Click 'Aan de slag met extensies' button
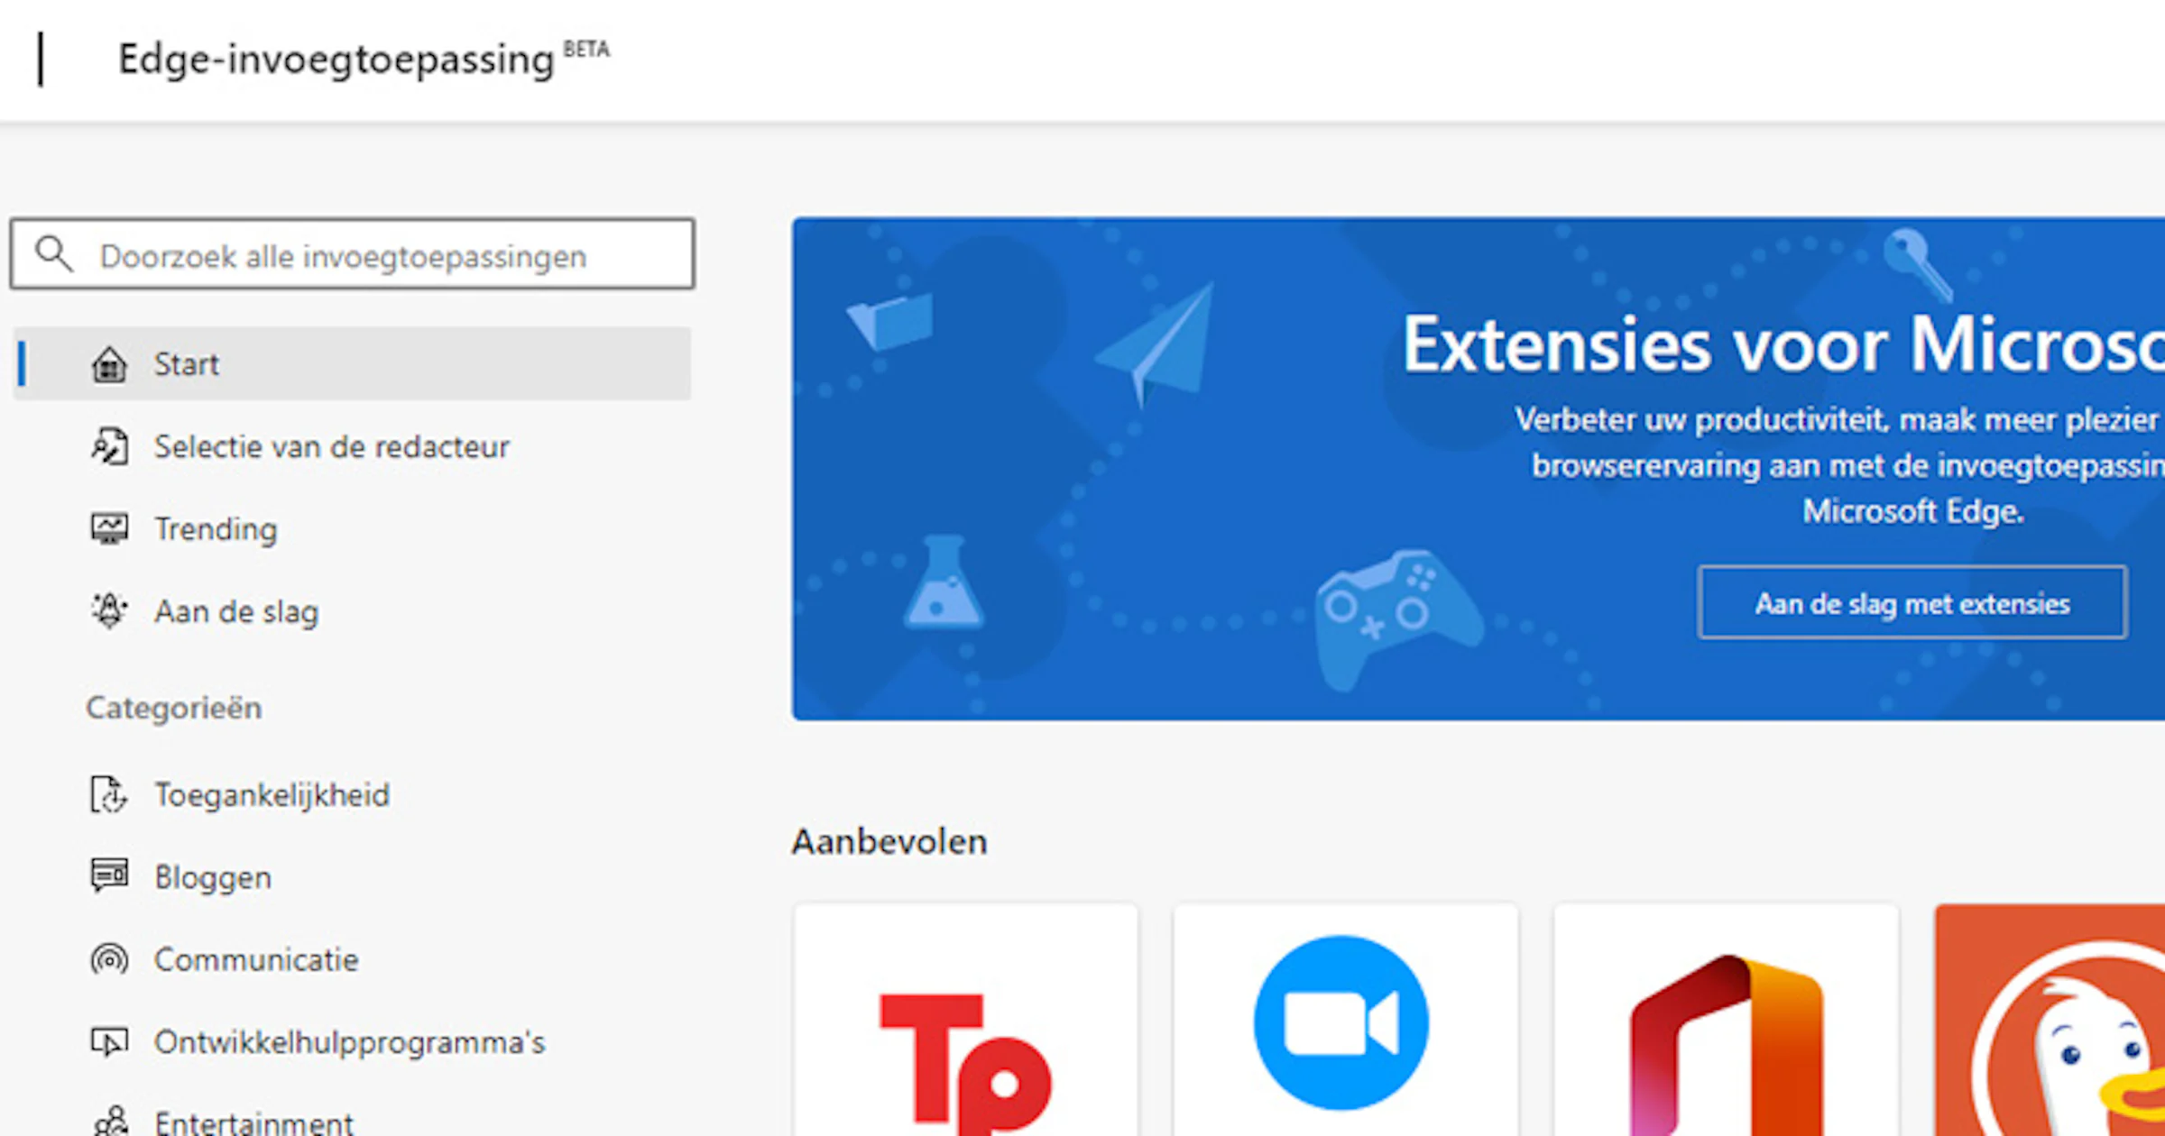The height and width of the screenshot is (1136, 2165). tap(1912, 602)
